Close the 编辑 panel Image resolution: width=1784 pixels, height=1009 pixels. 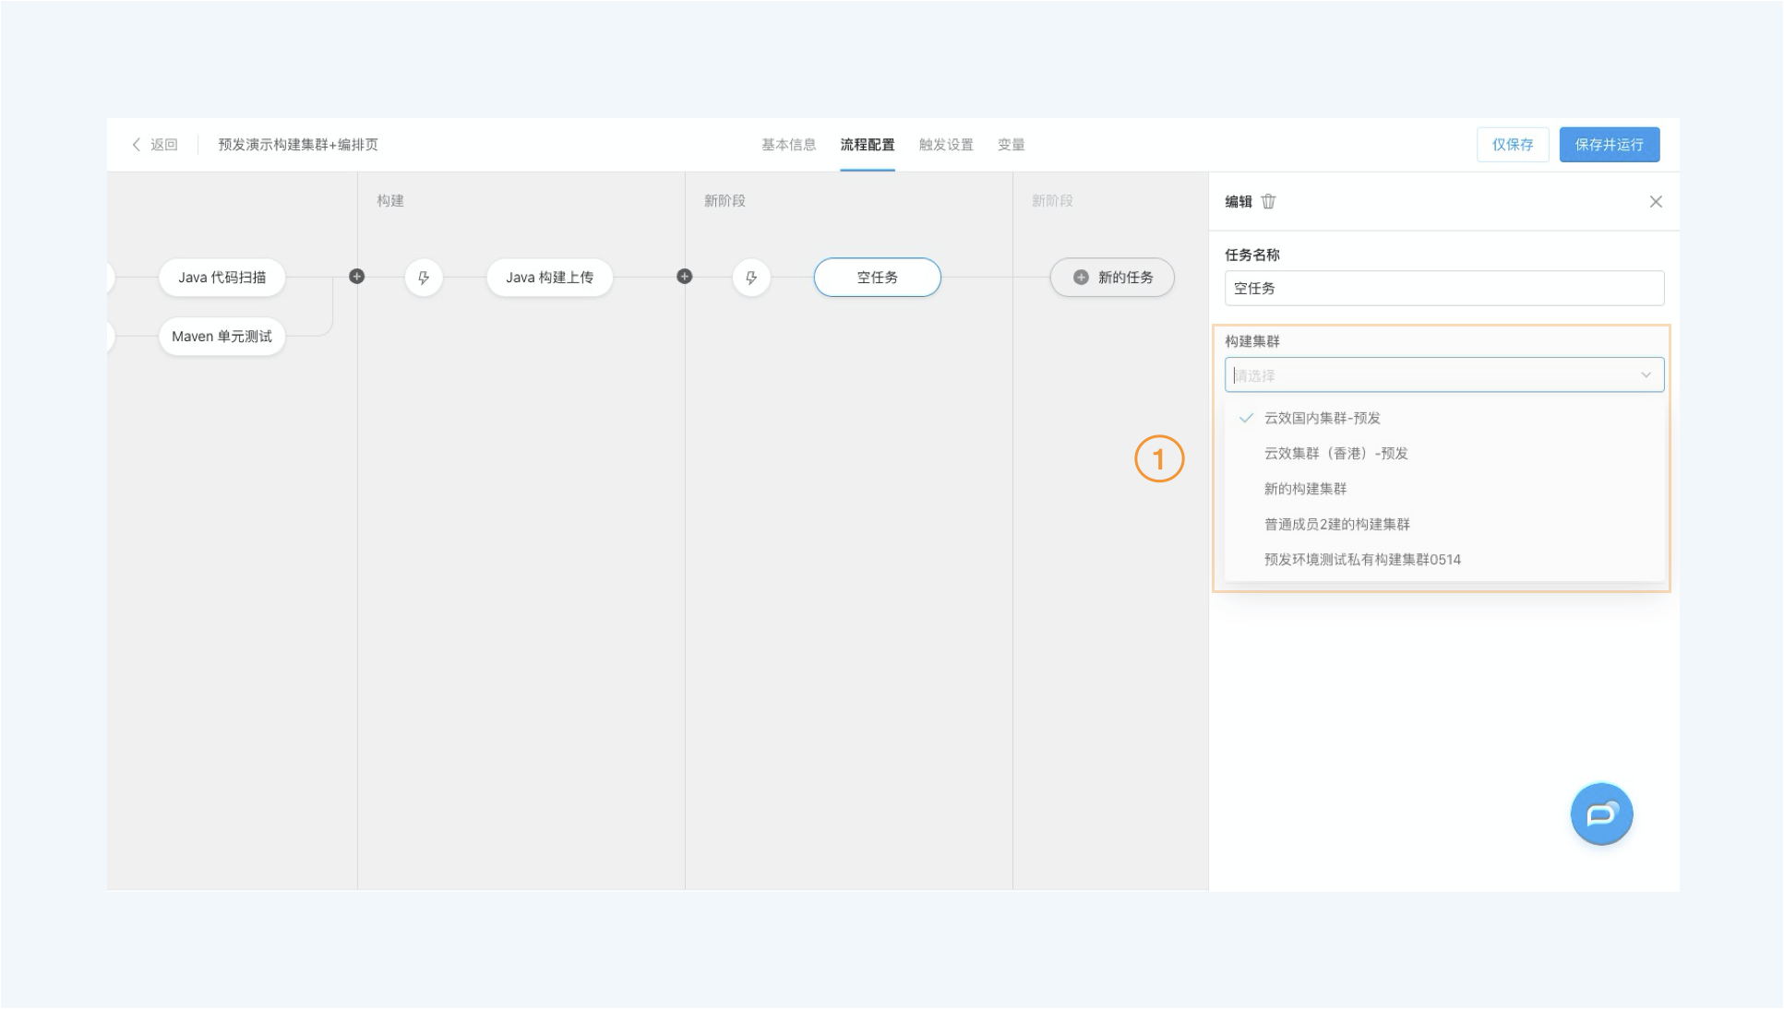[1656, 201]
